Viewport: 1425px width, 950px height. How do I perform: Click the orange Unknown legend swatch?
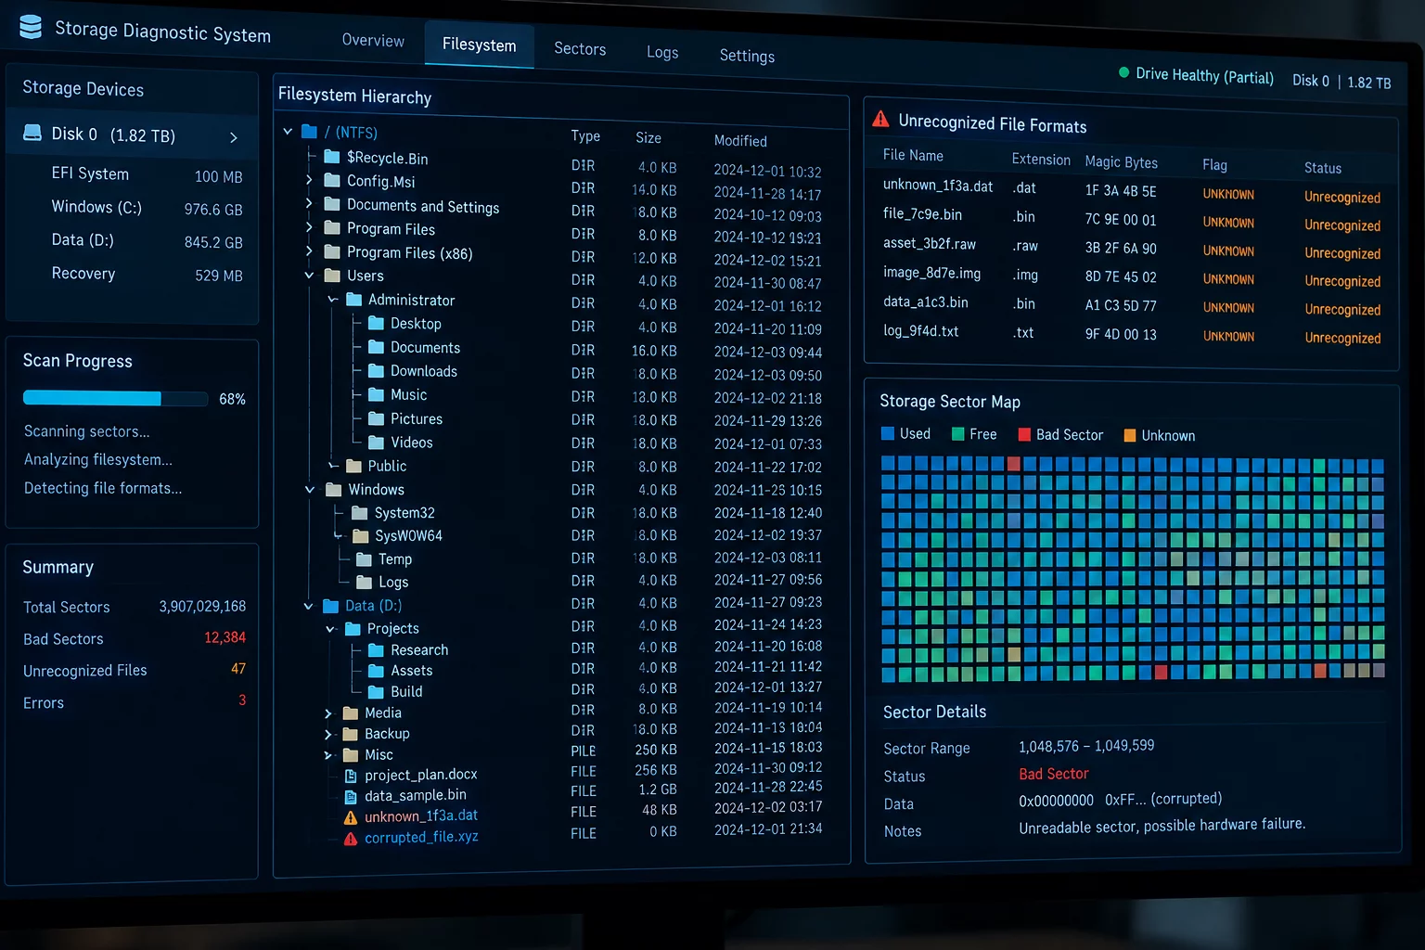click(x=1130, y=435)
